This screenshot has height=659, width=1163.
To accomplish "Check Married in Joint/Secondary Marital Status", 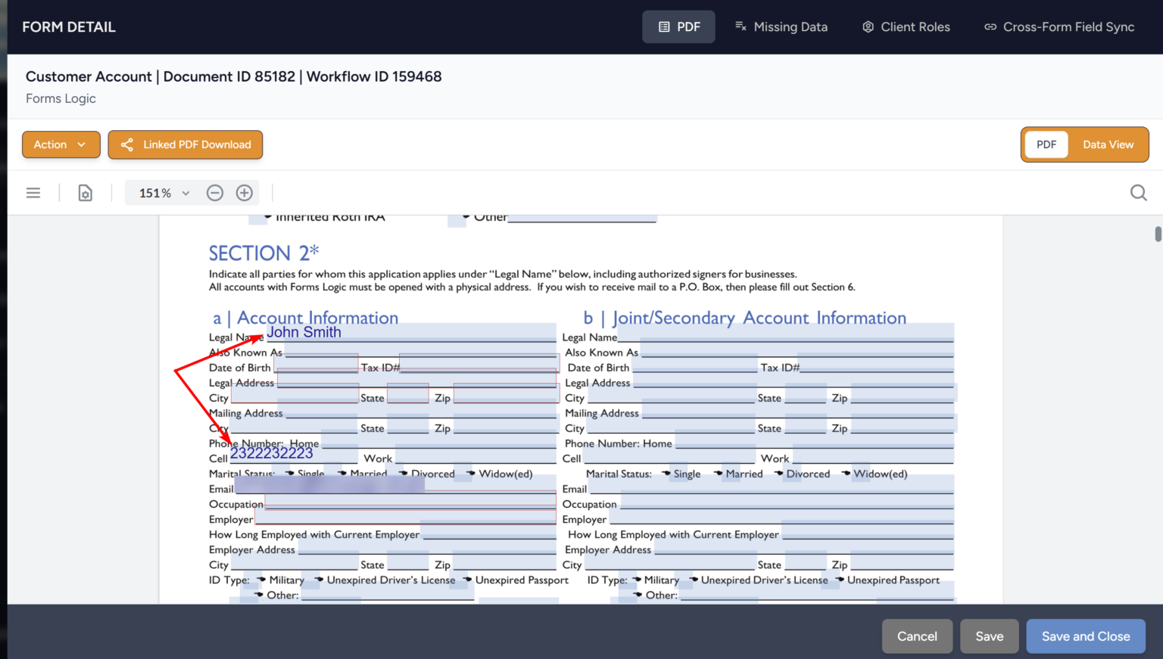I will coord(718,474).
